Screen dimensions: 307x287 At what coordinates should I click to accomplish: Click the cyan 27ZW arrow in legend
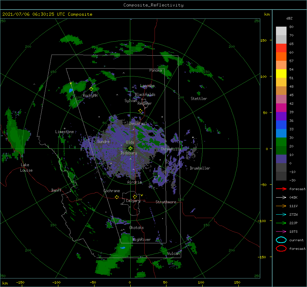tap(281, 215)
